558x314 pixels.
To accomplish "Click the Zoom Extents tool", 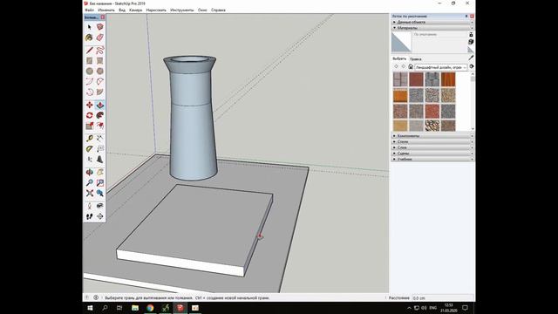I will point(89,193).
